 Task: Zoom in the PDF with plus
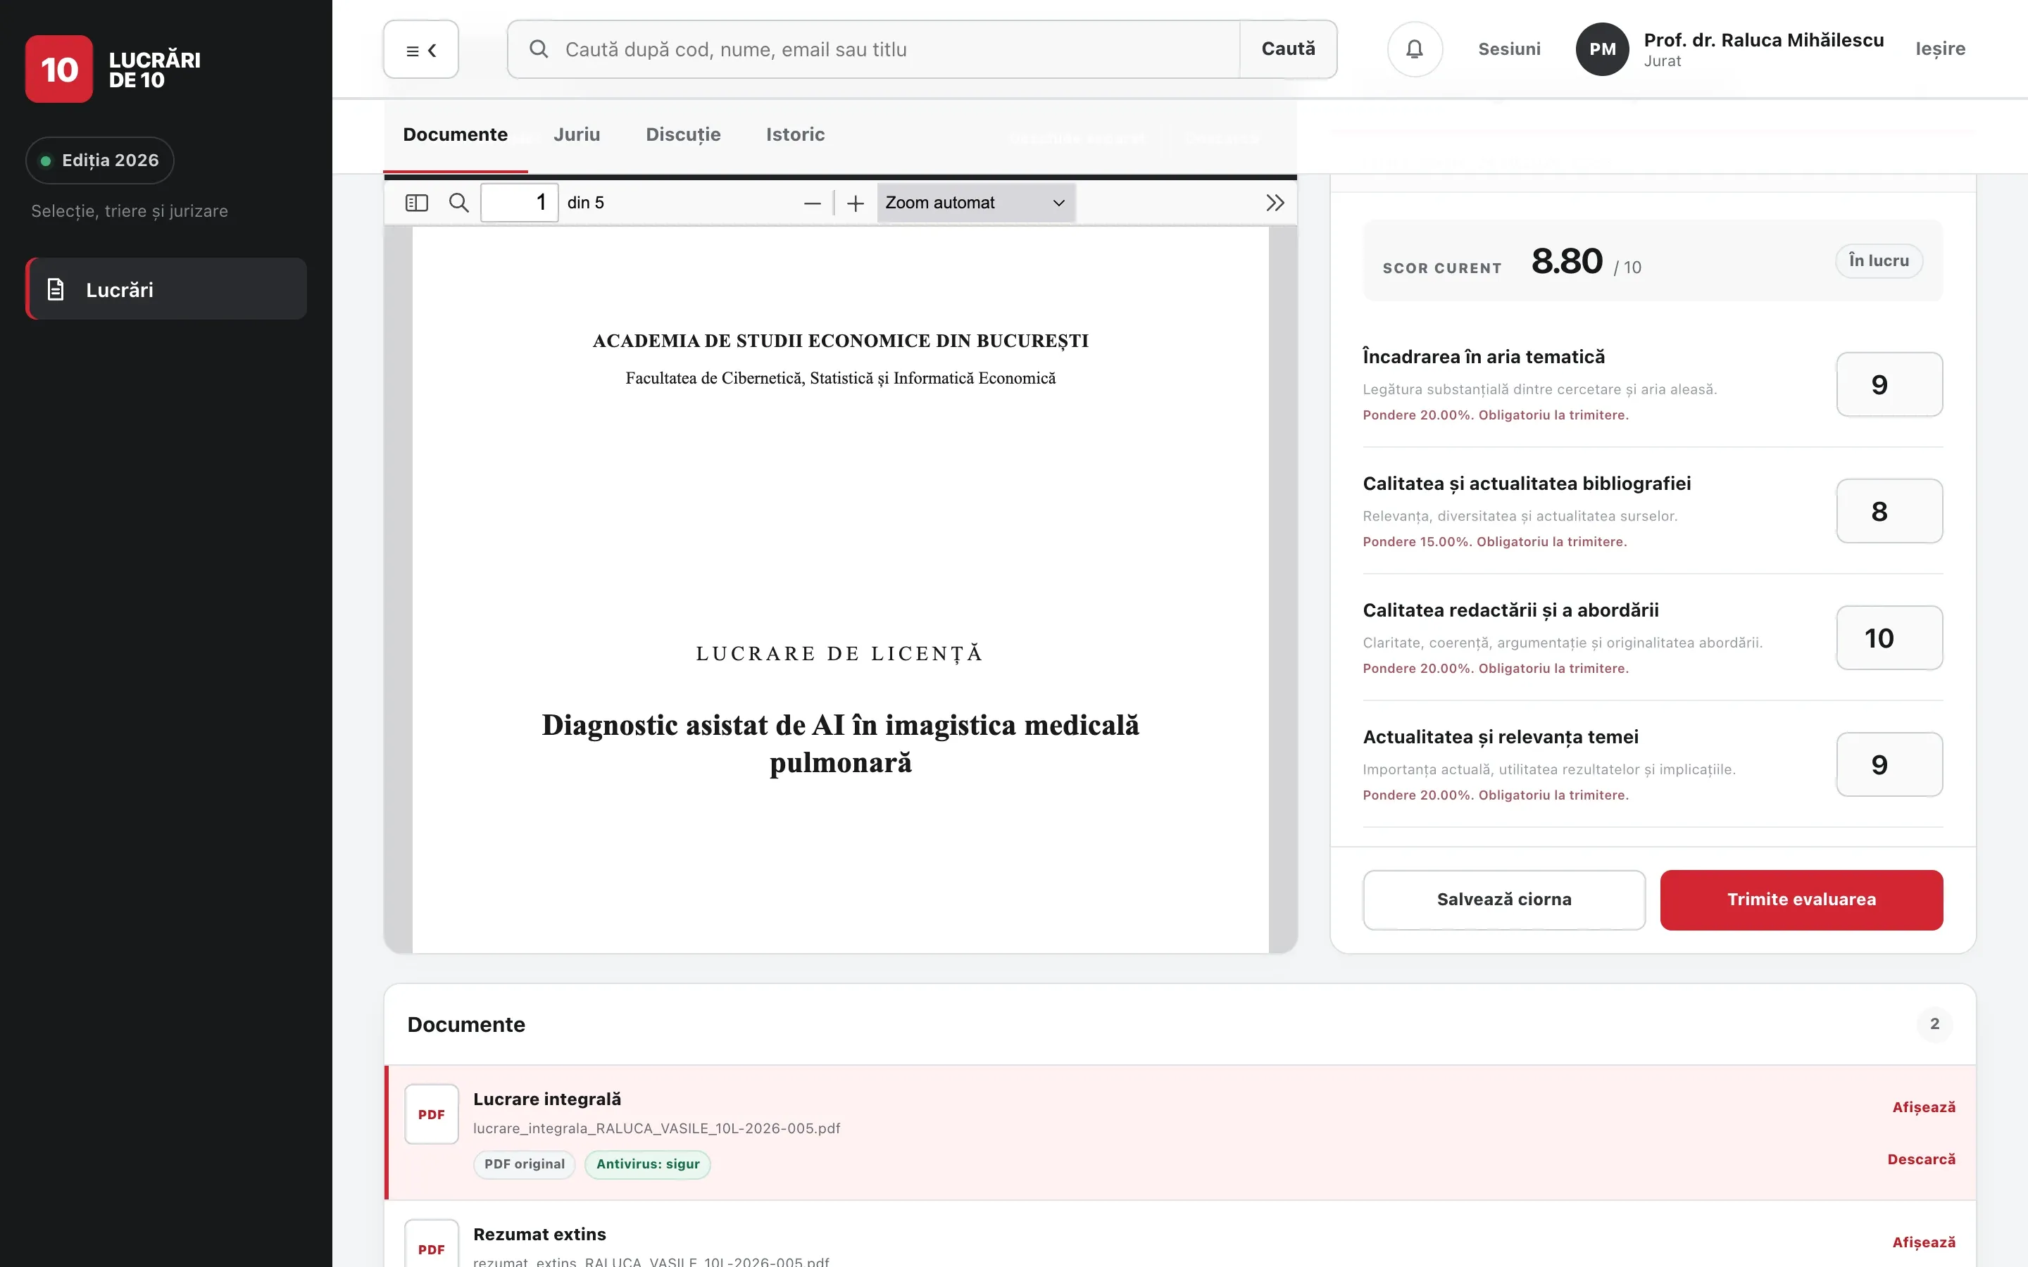[856, 203]
